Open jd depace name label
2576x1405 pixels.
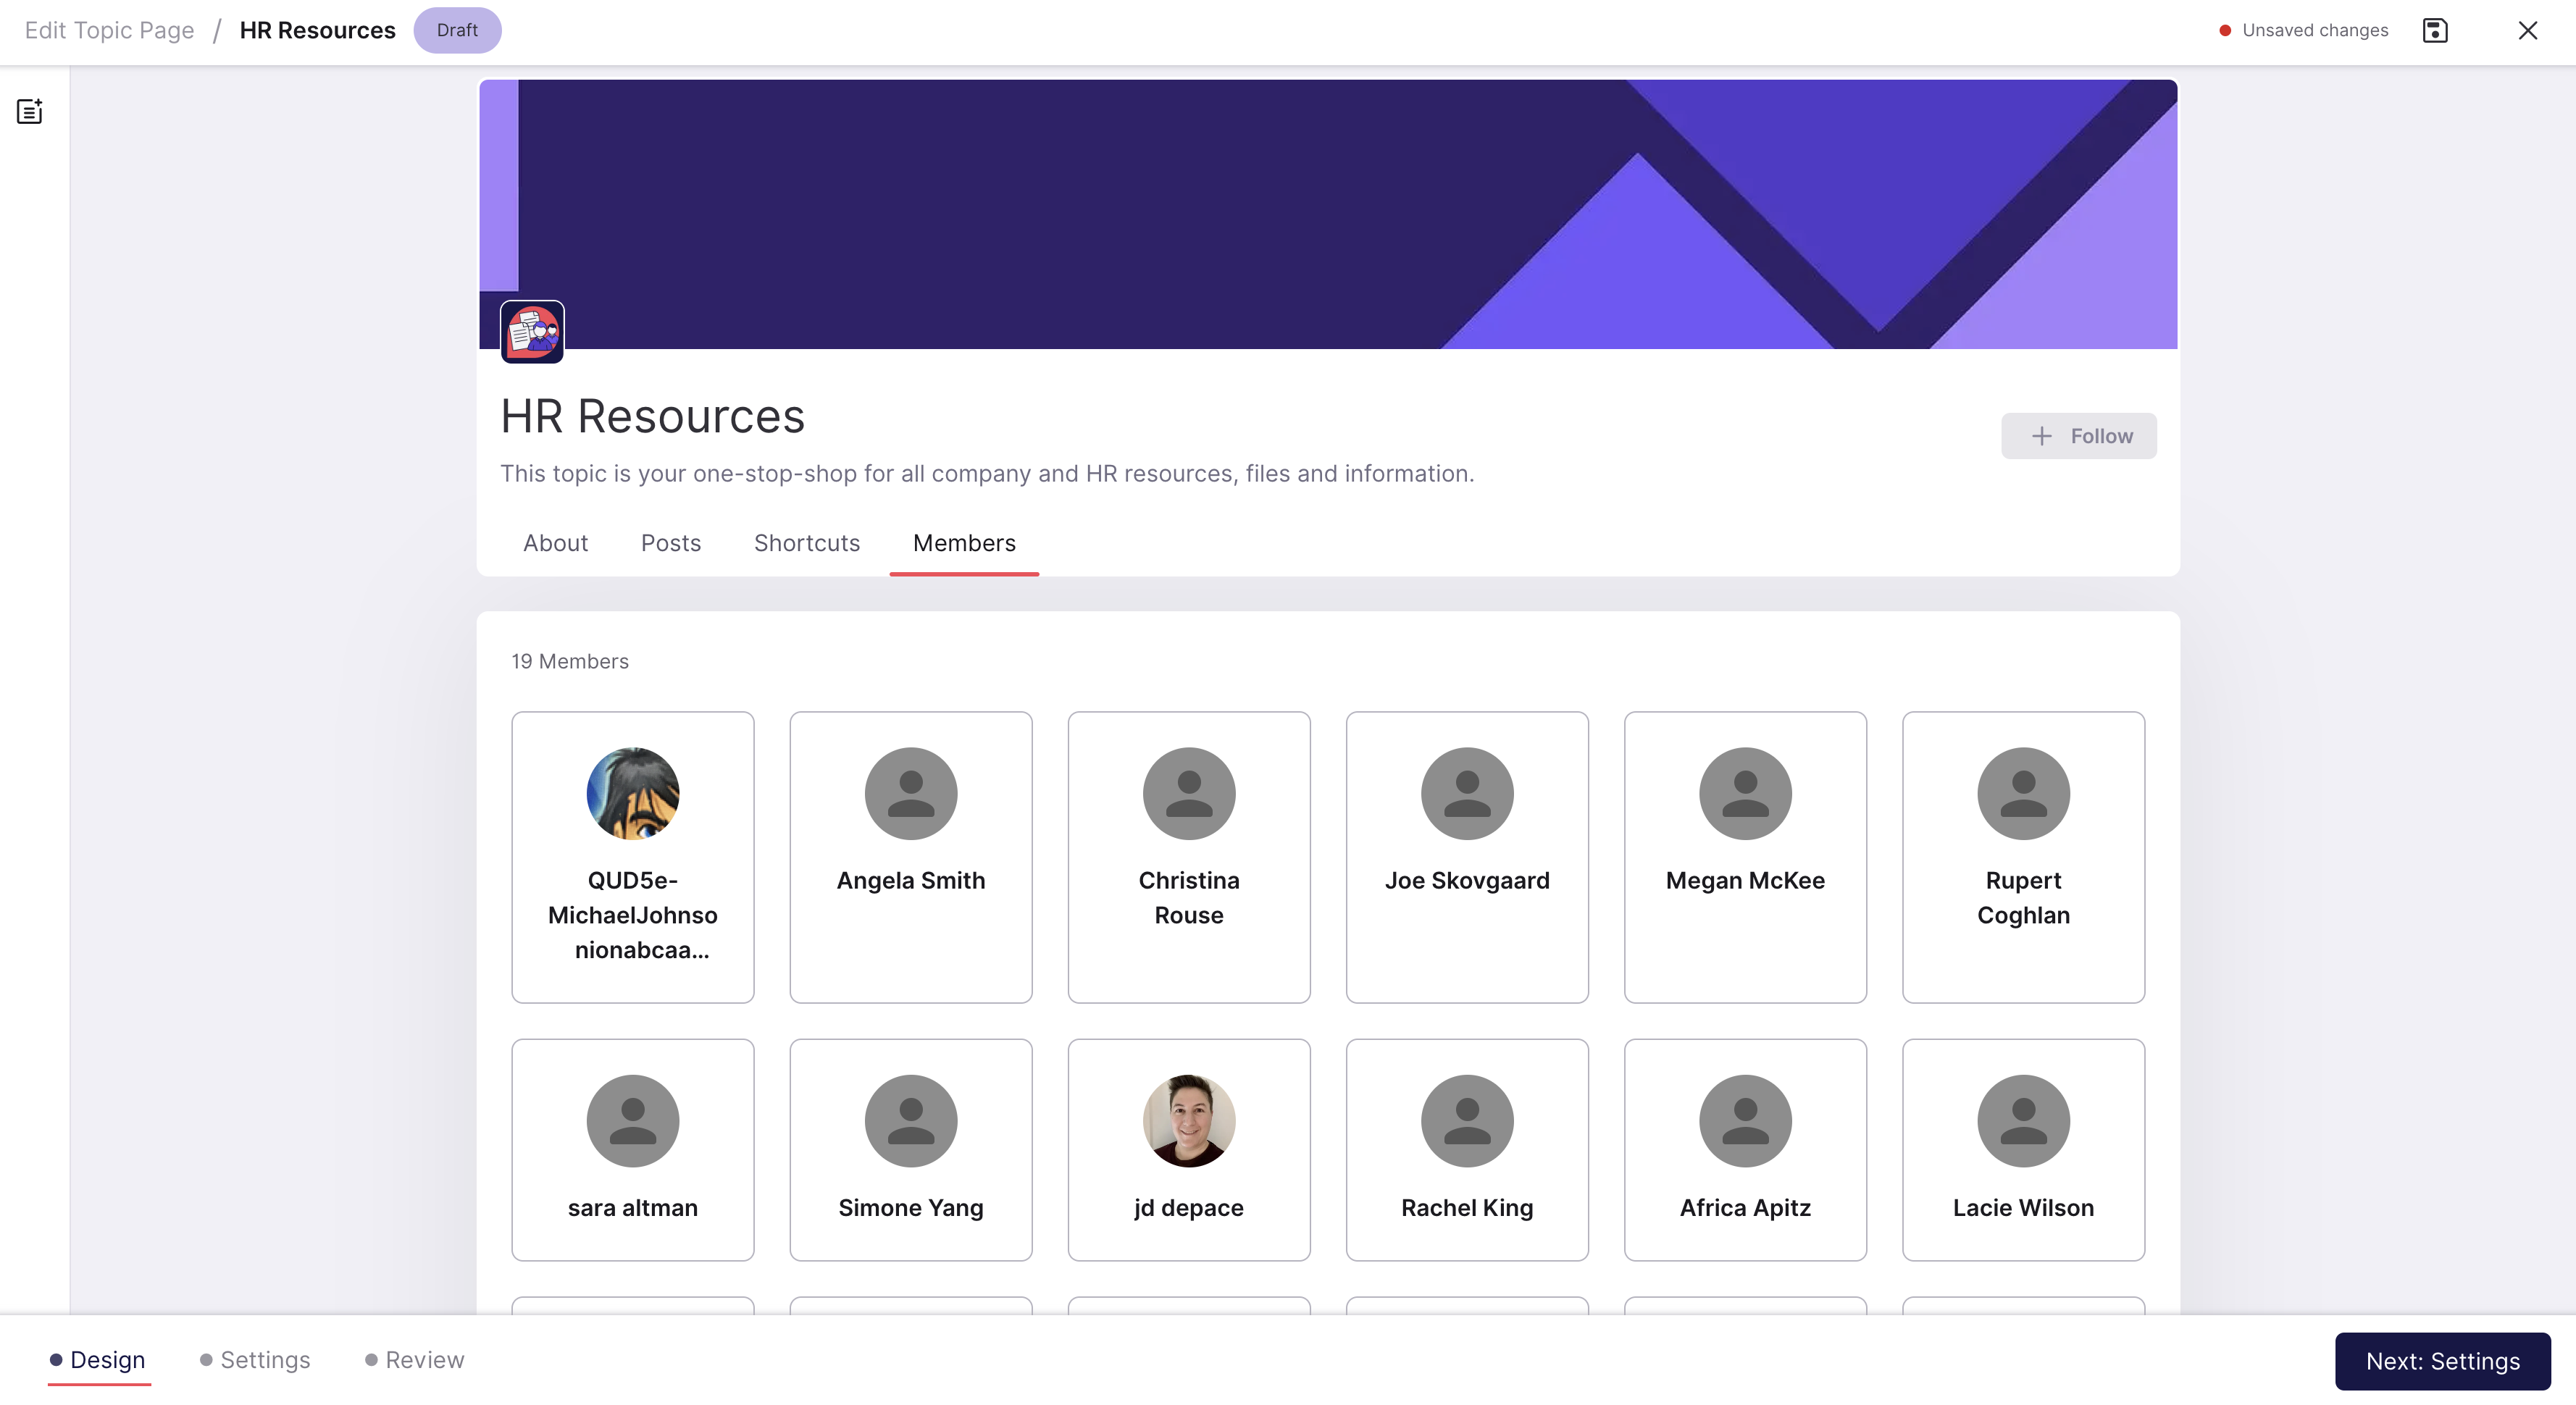[1189, 1207]
